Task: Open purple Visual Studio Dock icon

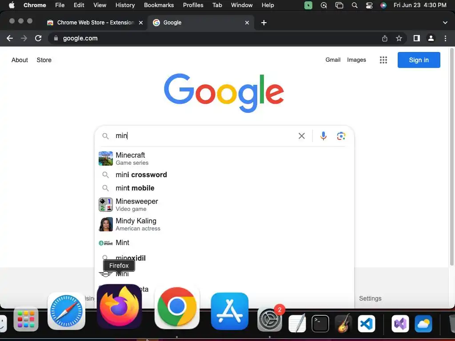Action: (x=400, y=324)
